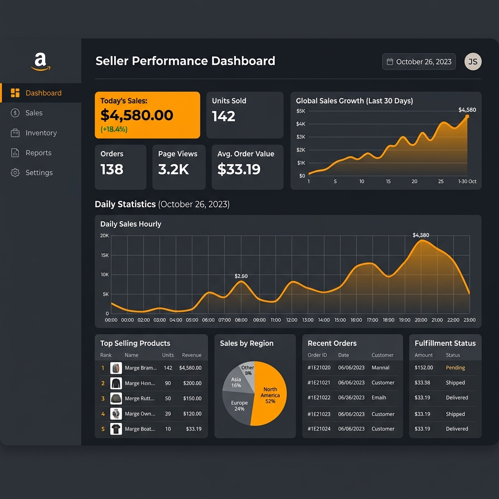
Task: Click the calendar icon beside October 26, 2023
Action: (389, 62)
